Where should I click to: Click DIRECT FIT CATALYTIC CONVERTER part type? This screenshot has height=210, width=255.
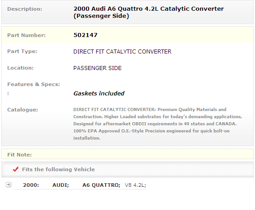tap(122, 52)
